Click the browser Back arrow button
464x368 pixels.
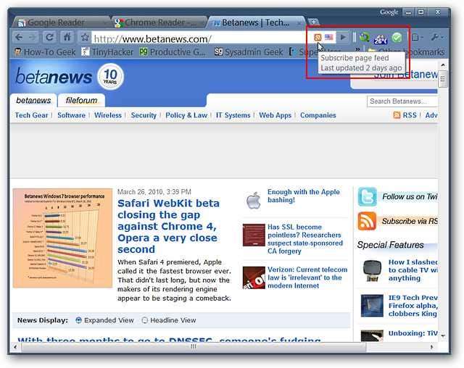pos(20,37)
